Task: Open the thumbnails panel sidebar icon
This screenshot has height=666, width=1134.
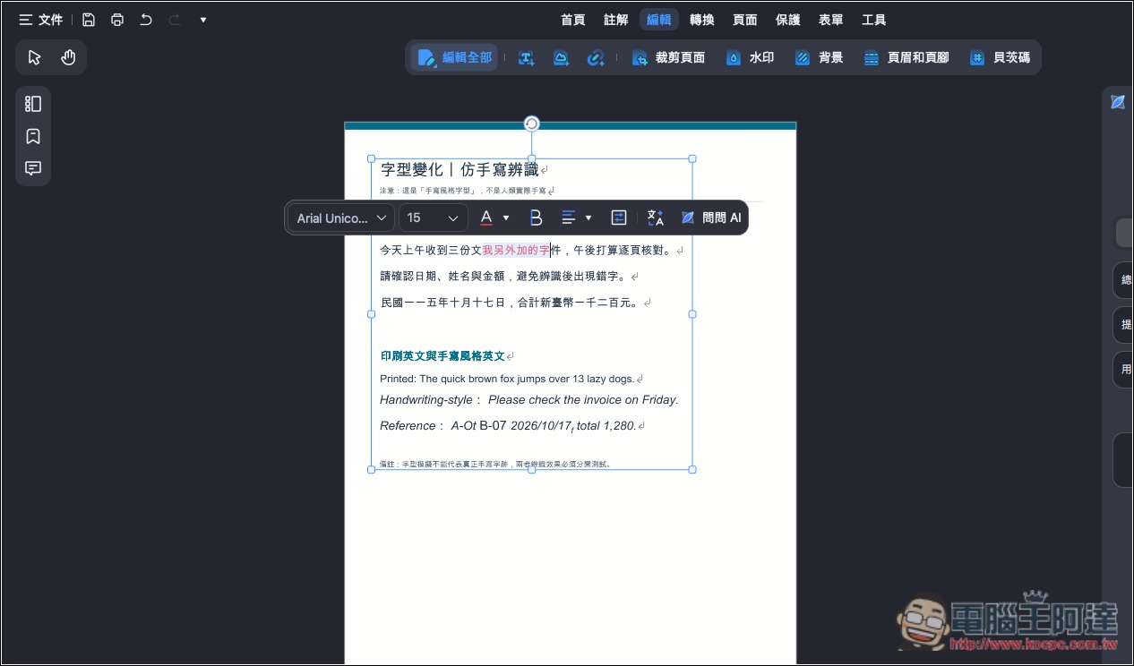Action: [x=33, y=104]
